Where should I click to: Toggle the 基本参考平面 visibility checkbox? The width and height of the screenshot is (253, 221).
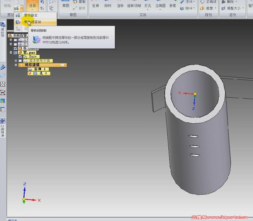pyautogui.click(x=20, y=61)
